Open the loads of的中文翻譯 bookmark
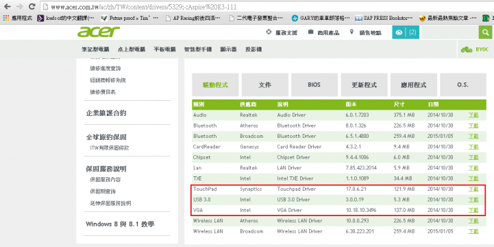Screen dimensions: 494x247 pos(66,19)
